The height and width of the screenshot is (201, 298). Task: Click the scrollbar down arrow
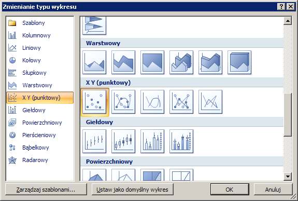click(x=288, y=177)
